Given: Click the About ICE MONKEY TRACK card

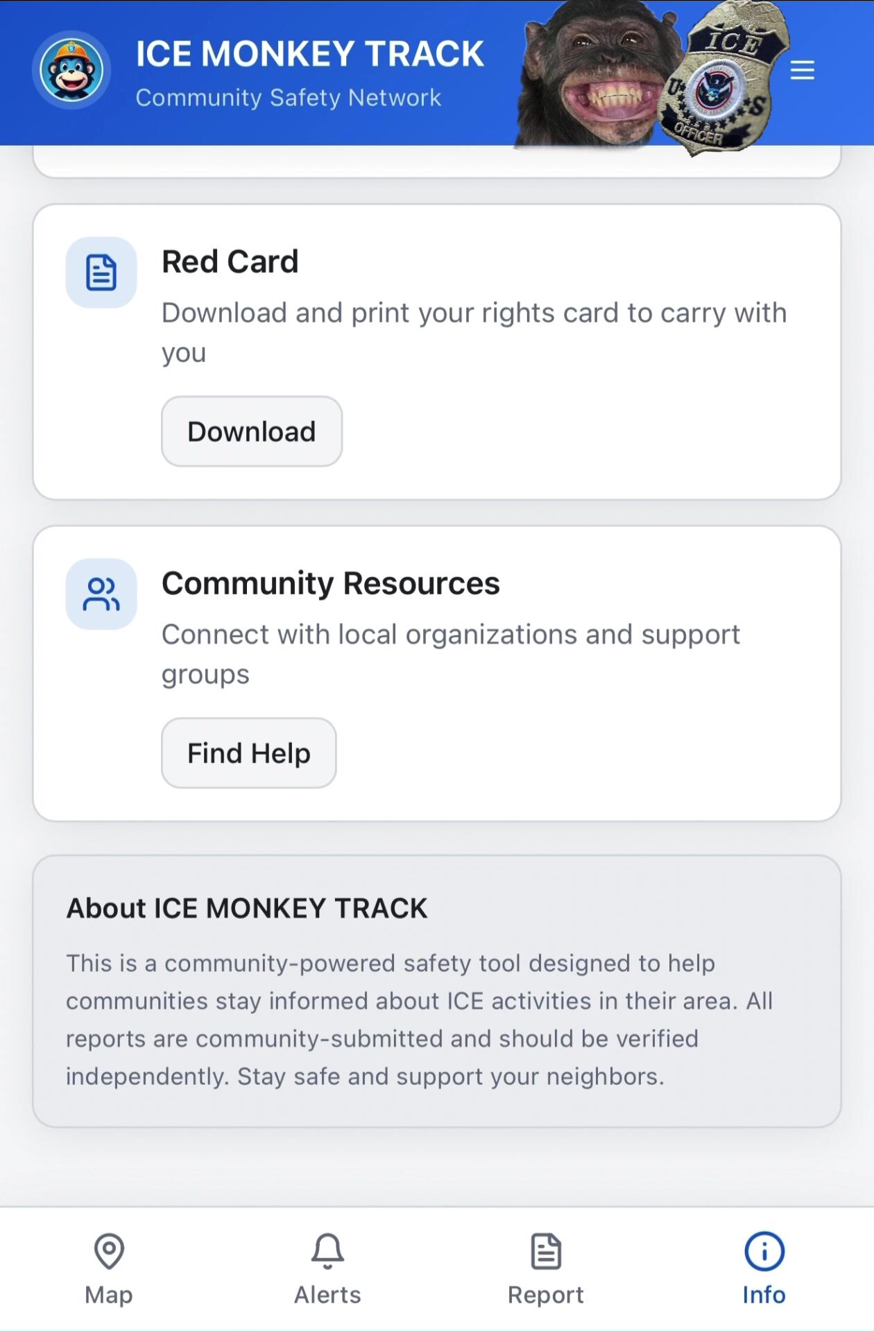Looking at the screenshot, I should tap(437, 990).
